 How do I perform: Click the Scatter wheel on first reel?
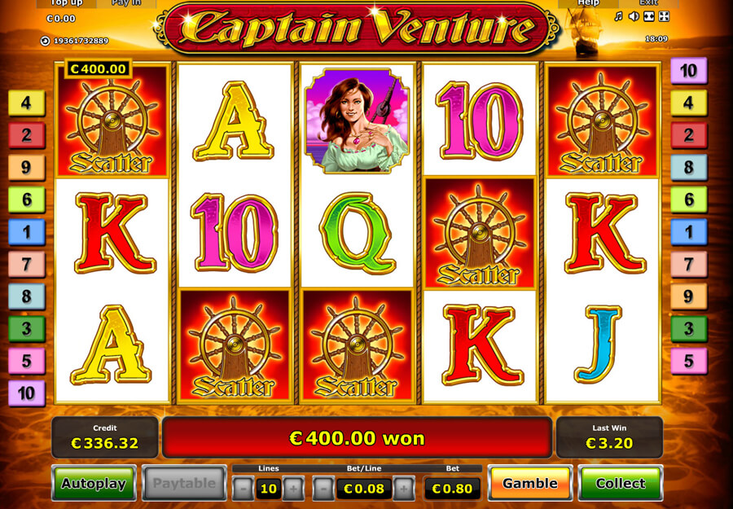click(112, 122)
